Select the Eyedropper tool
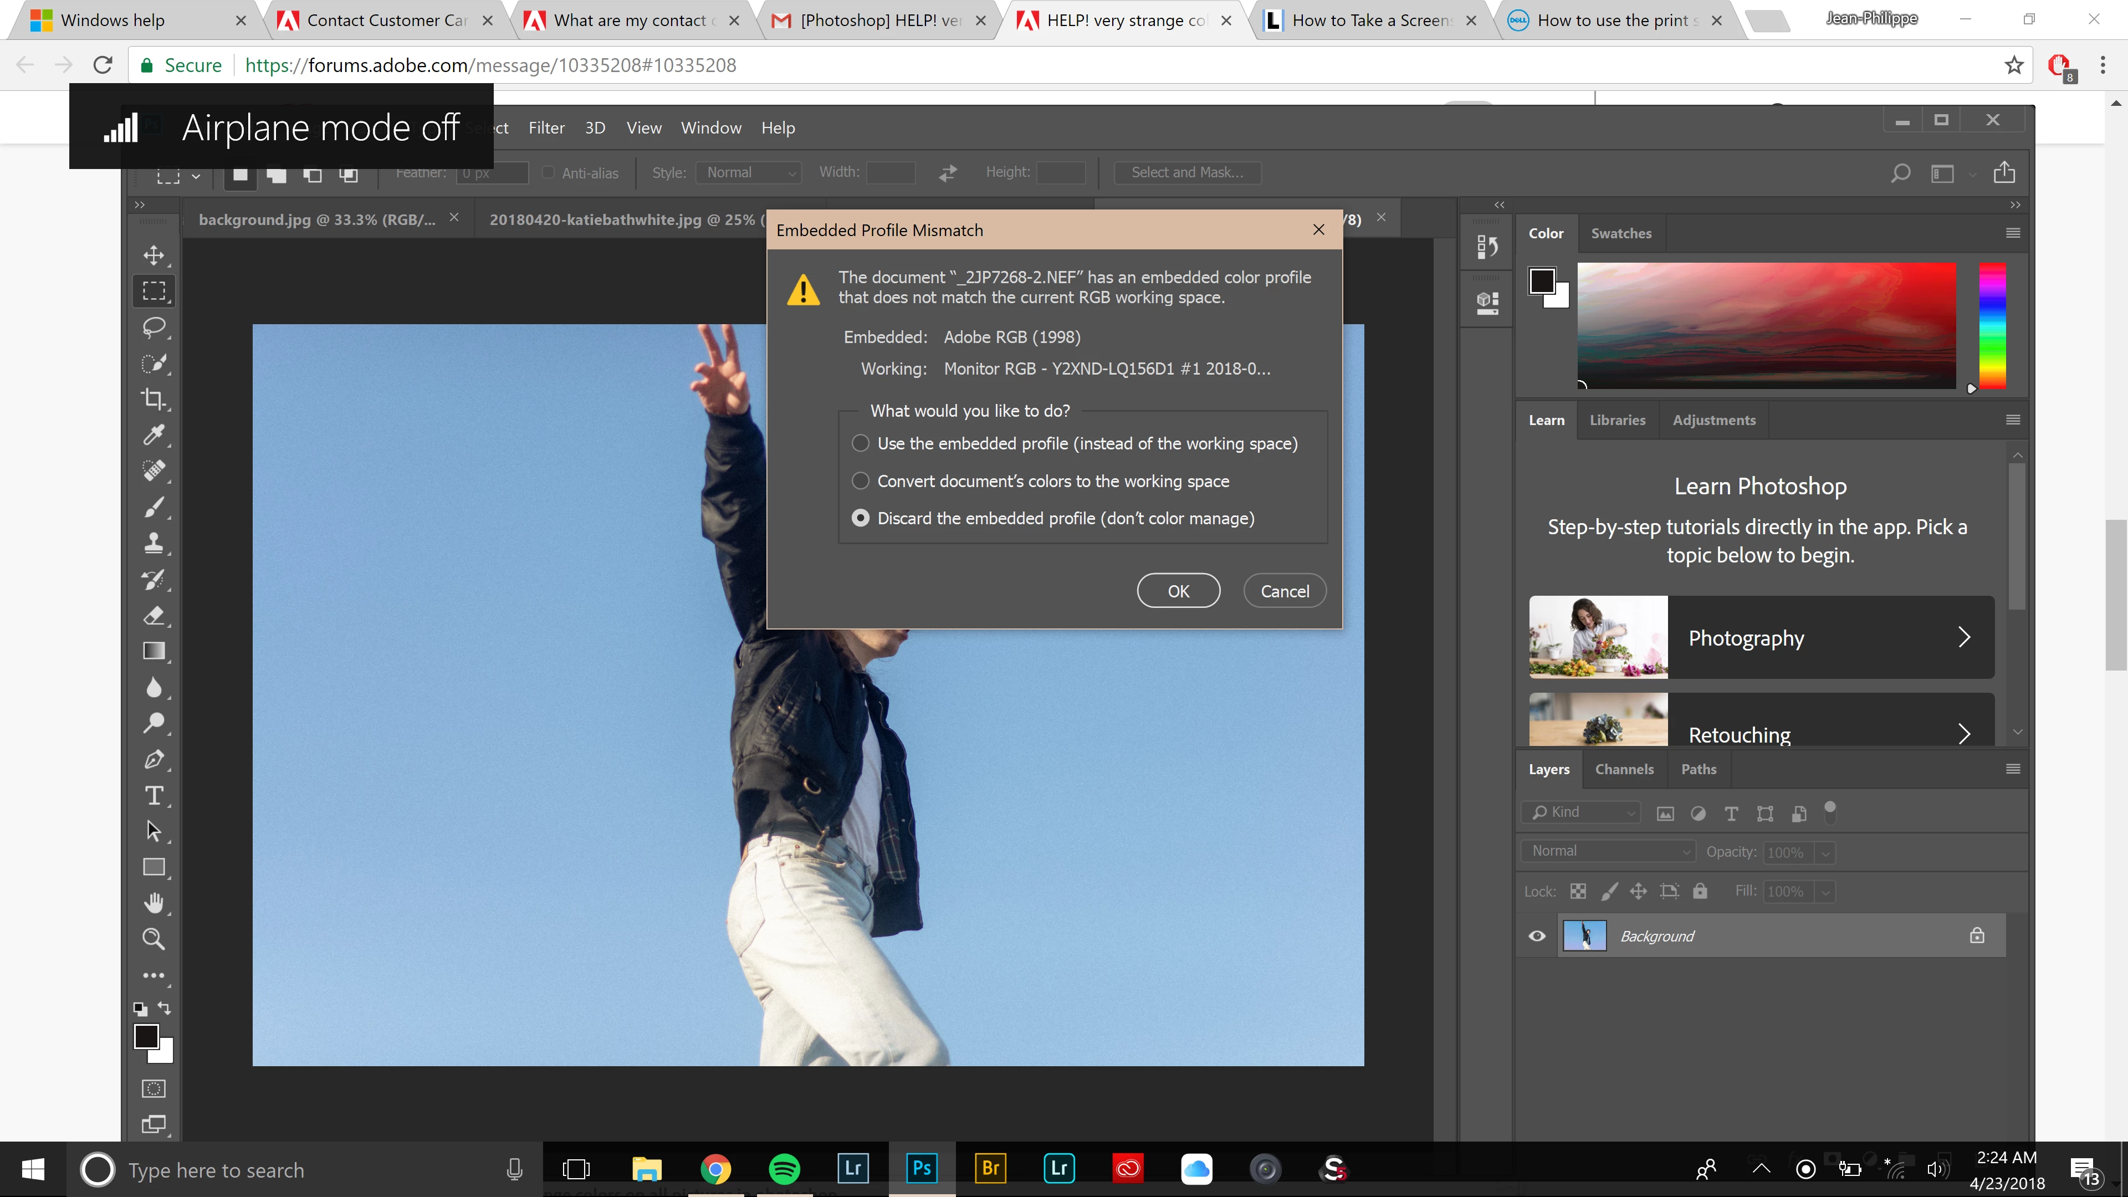The width and height of the screenshot is (2128, 1197). (154, 434)
